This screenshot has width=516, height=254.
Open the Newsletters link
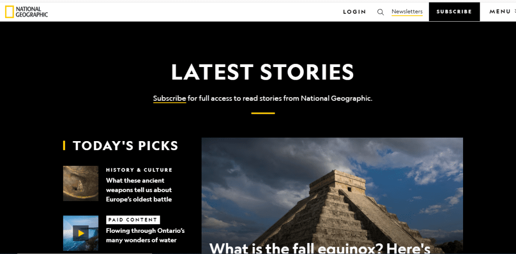[x=407, y=12]
